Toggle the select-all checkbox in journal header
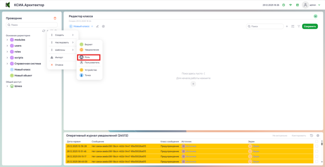This screenshot has width=325, height=167. [x=317, y=141]
